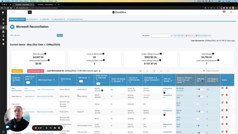The width and height of the screenshot is (238, 134).
Task: Toggle the last filter switch above the table
Action: [166, 71]
